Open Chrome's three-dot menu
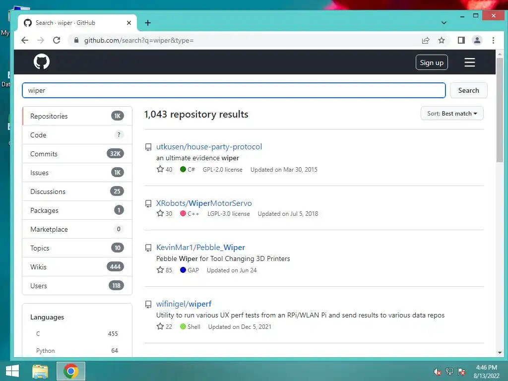Screen dimensions: 508x381 click(493, 40)
